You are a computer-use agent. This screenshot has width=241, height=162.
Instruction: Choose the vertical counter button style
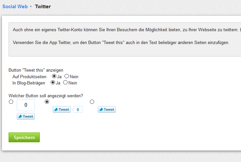(11, 102)
